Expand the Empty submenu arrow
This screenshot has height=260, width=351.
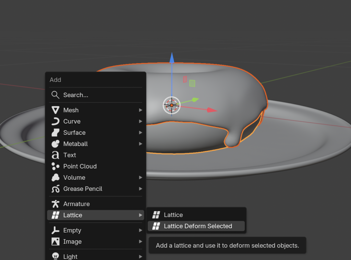point(140,230)
